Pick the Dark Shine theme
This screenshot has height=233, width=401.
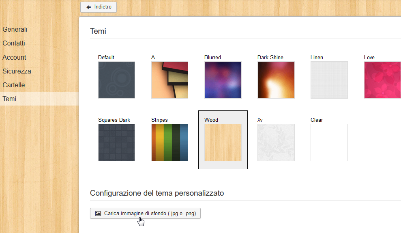276,80
